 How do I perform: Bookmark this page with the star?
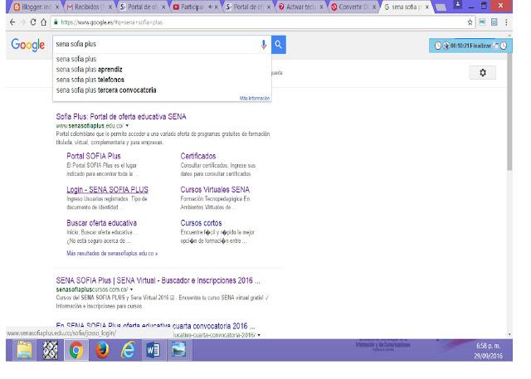pyautogui.click(x=470, y=22)
